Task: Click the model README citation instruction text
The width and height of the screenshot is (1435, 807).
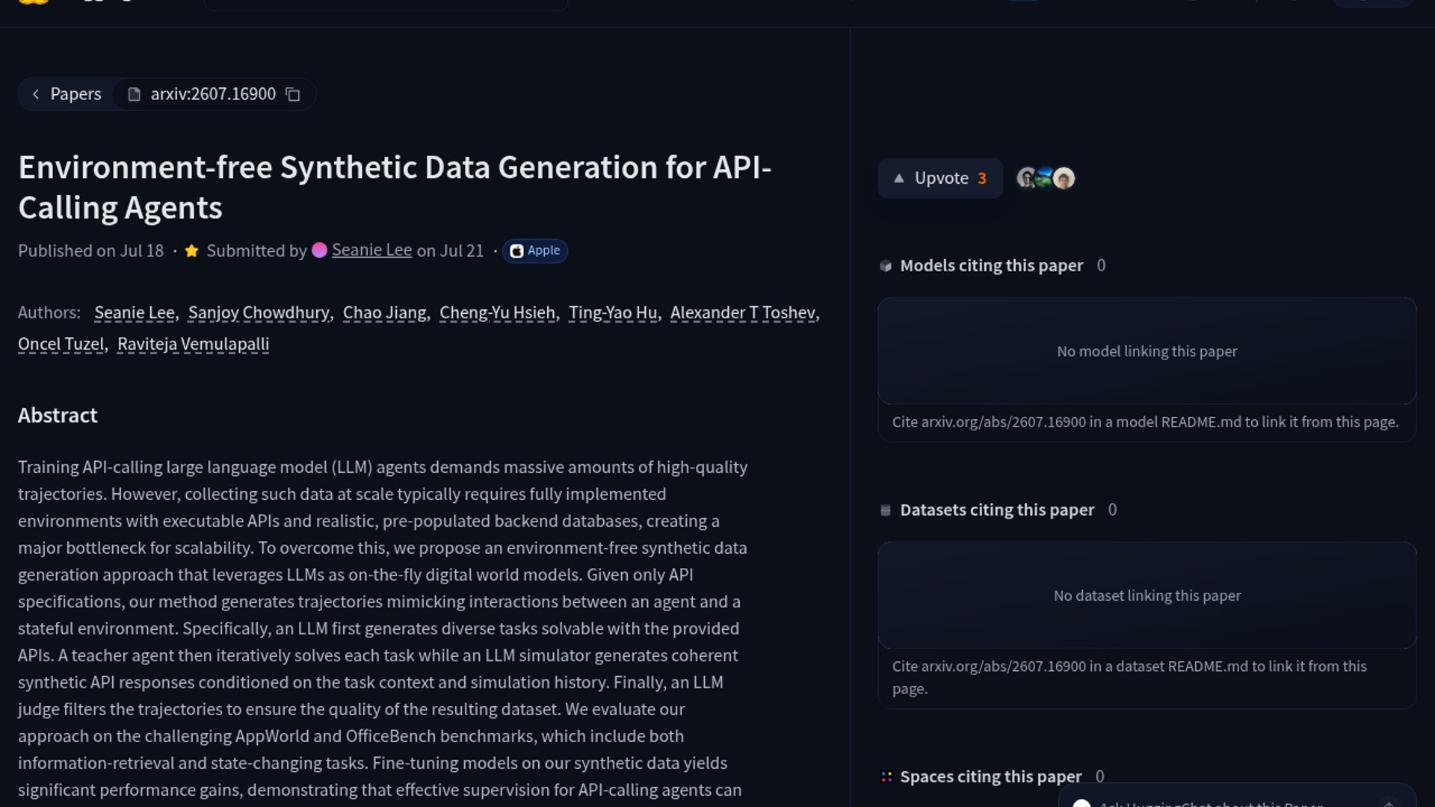Action: pyautogui.click(x=1145, y=421)
